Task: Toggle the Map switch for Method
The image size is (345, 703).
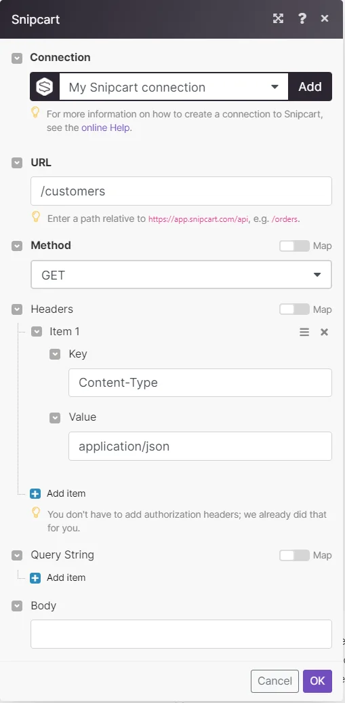Action: [294, 246]
